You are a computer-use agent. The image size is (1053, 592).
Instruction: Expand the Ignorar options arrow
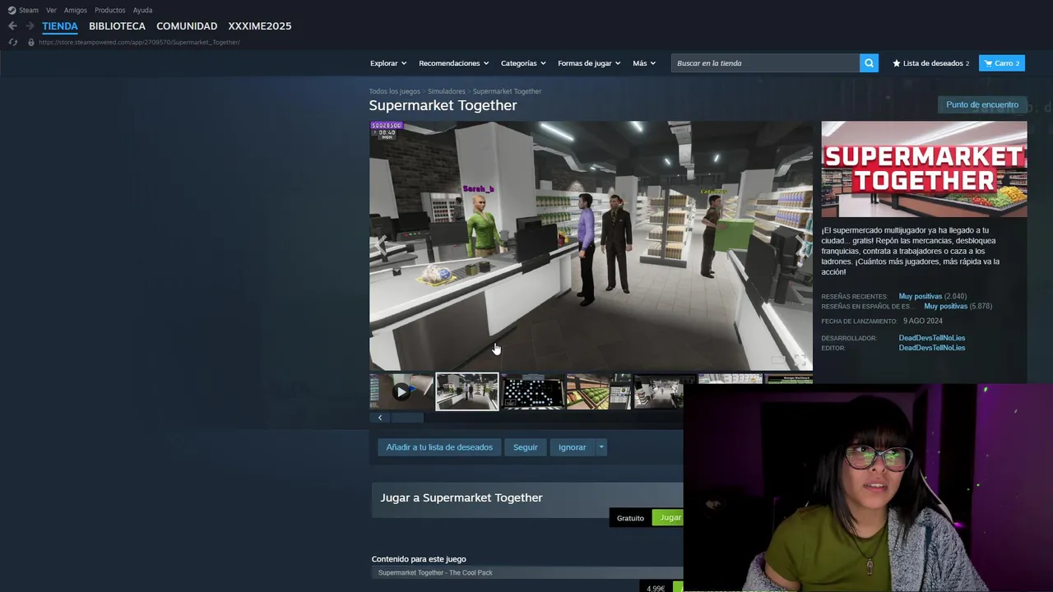point(601,447)
